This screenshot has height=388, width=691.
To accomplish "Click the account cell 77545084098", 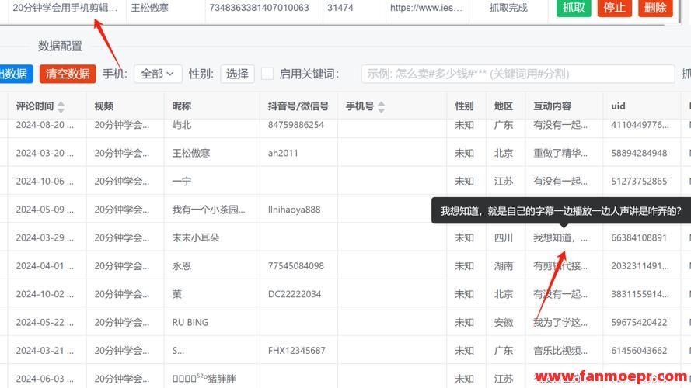I will pos(295,265).
